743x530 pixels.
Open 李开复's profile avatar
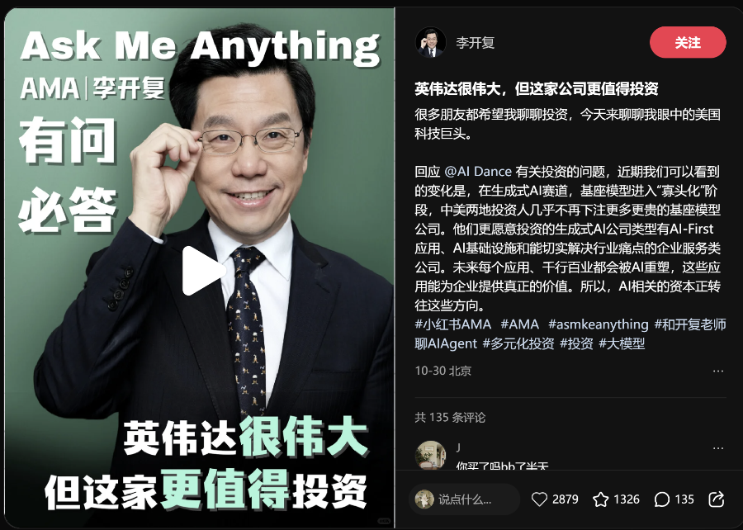[x=431, y=42]
